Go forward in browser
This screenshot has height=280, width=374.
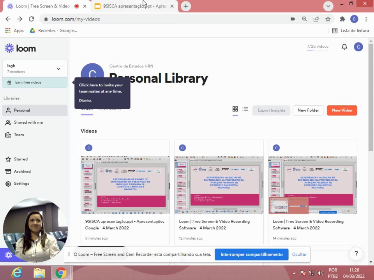coord(19,19)
